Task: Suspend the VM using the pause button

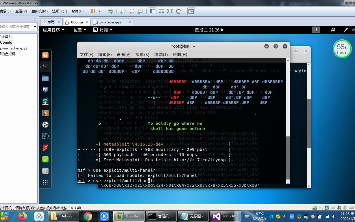Action: 93,11
